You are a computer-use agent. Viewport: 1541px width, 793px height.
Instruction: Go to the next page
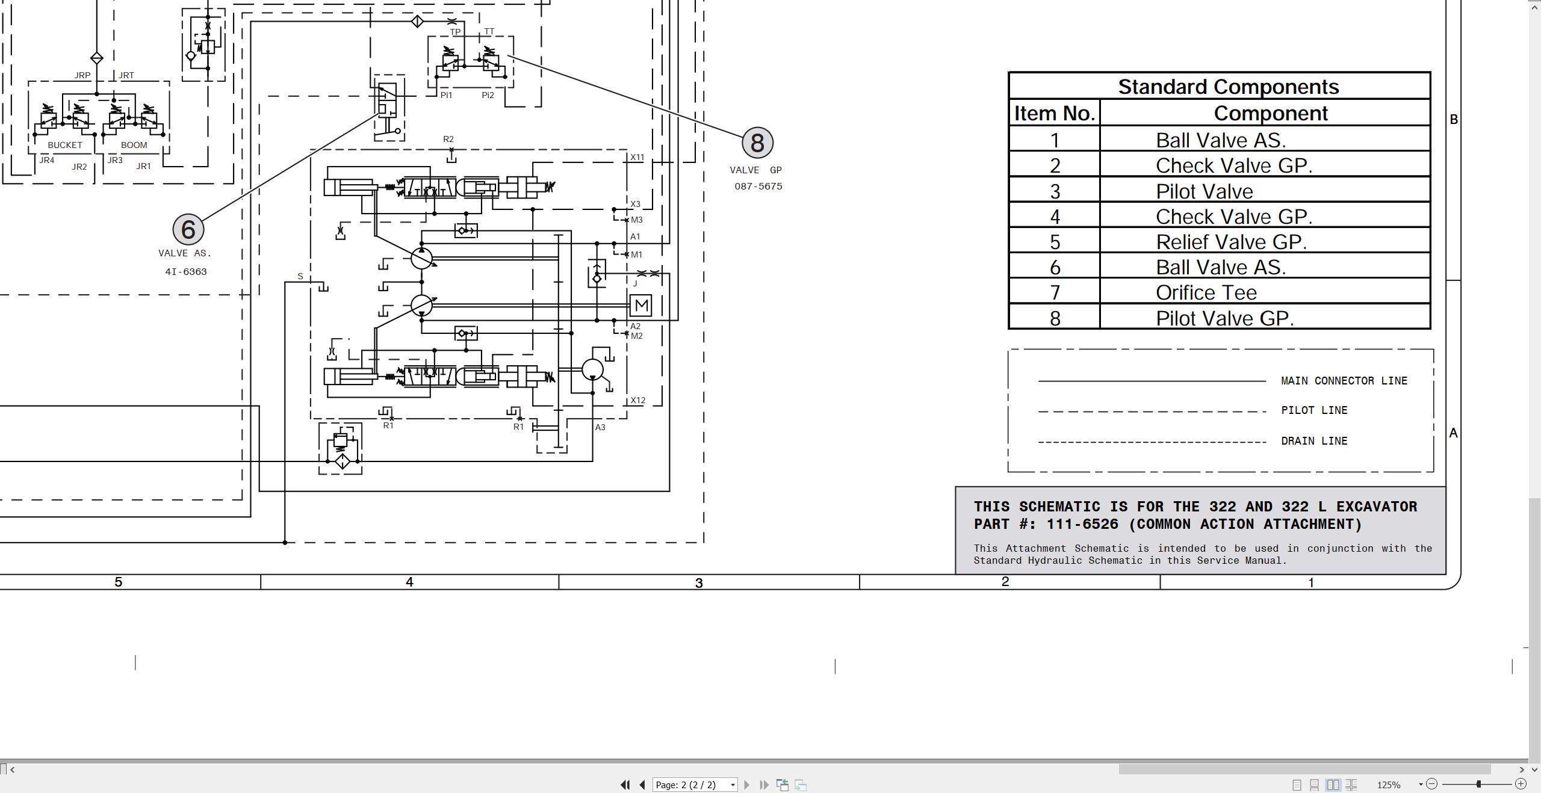tap(747, 785)
